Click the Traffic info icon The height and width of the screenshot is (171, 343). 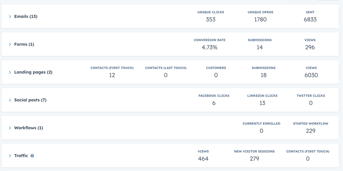(x=32, y=156)
